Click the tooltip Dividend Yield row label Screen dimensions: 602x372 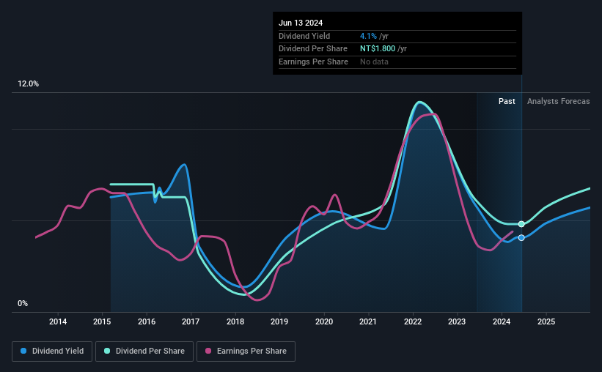pos(304,36)
